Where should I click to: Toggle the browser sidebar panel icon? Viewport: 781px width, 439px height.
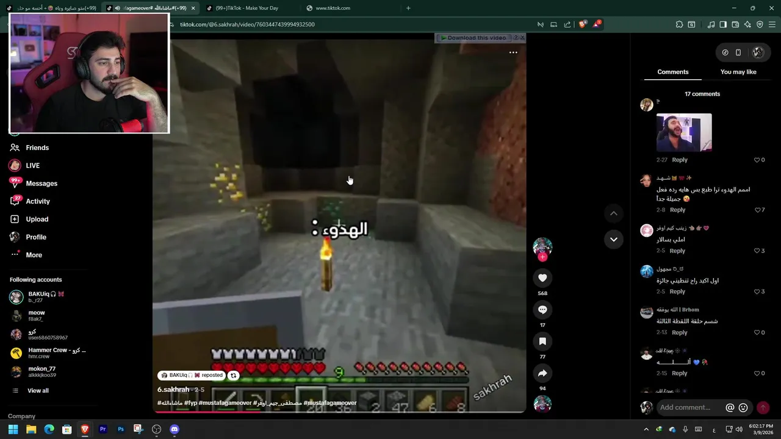point(723,24)
